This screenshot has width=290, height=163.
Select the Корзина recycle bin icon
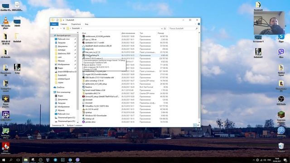(281, 148)
